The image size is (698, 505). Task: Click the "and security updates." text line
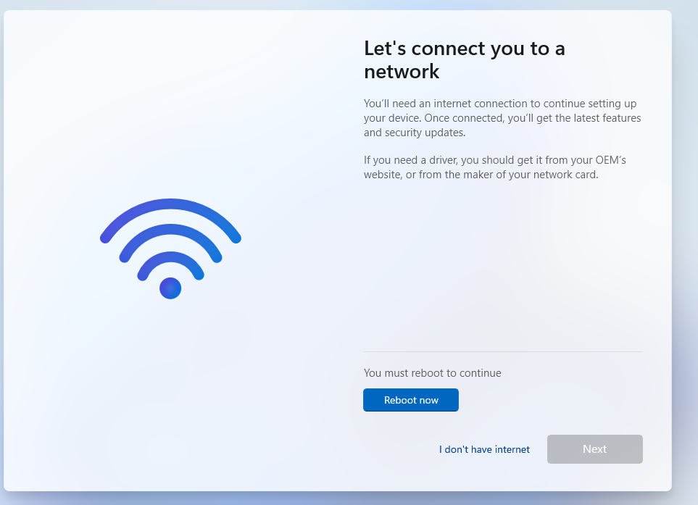[415, 133]
